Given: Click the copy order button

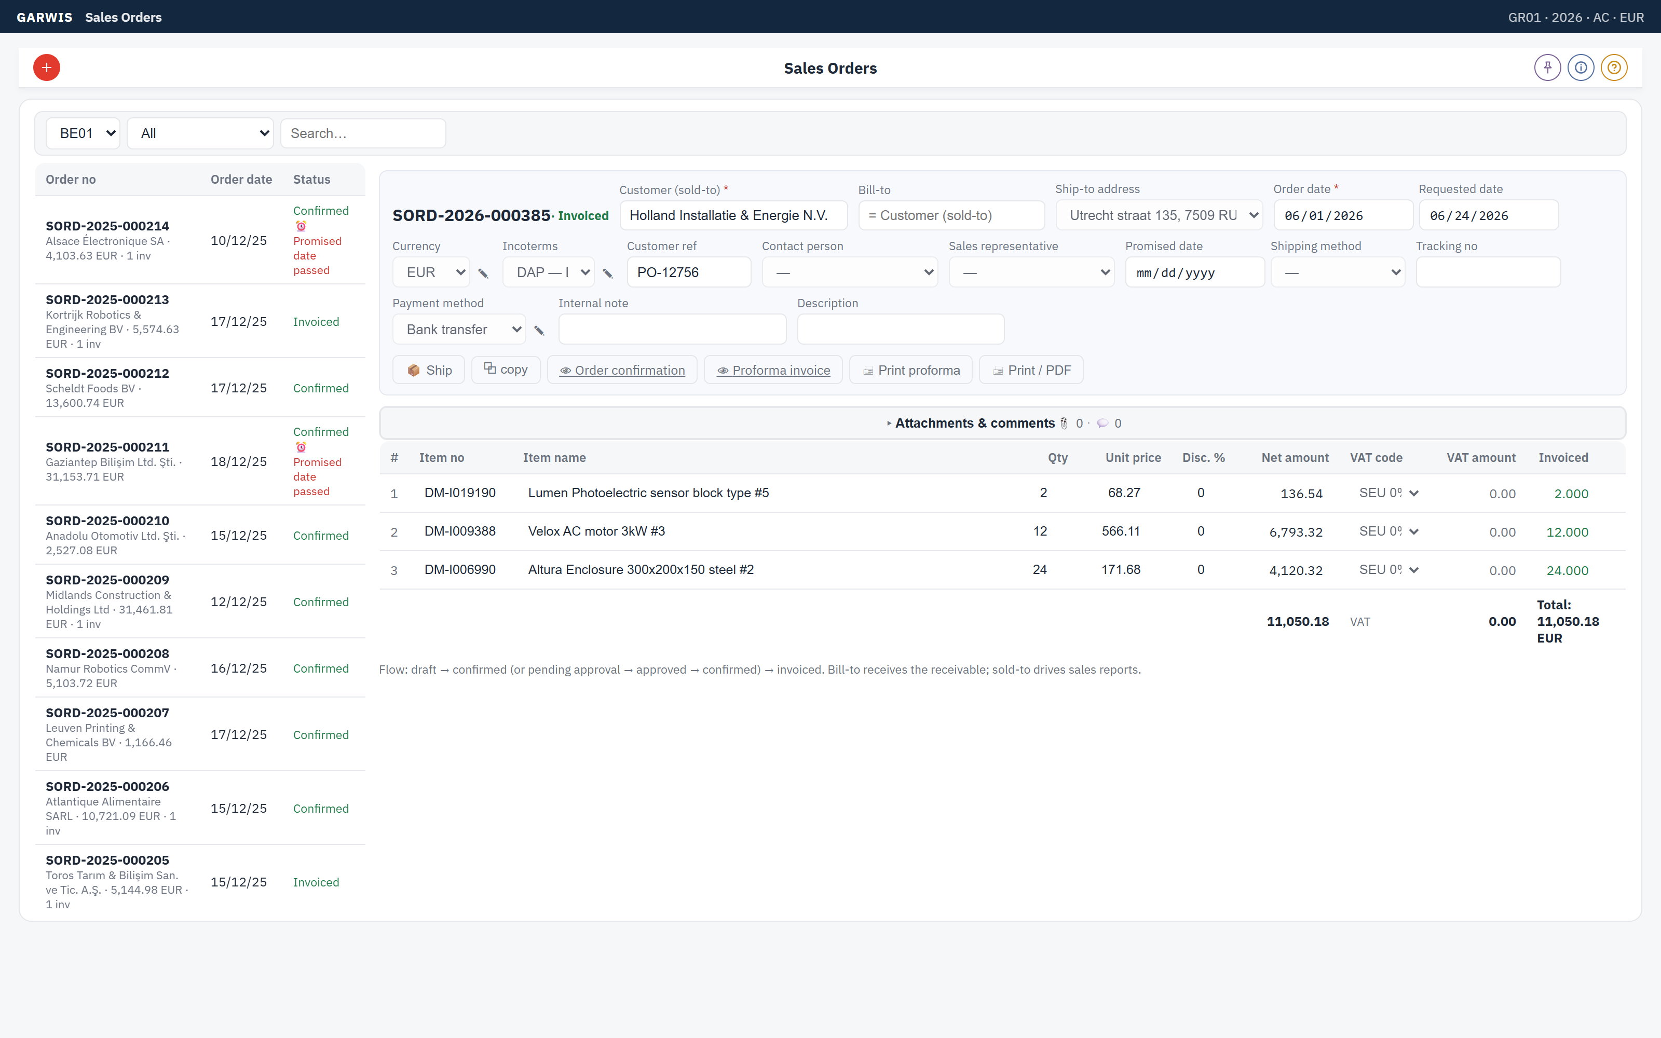Looking at the screenshot, I should [x=506, y=370].
